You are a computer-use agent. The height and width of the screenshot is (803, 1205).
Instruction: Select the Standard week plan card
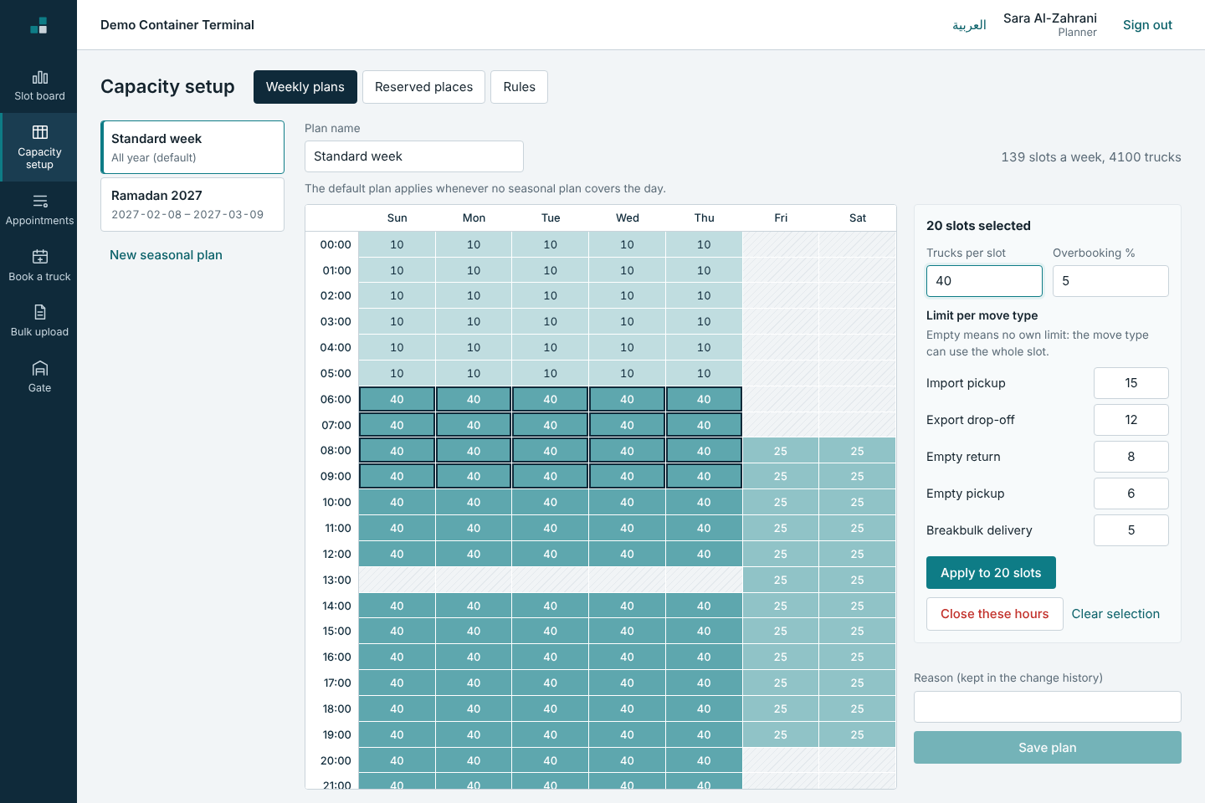[x=192, y=147]
